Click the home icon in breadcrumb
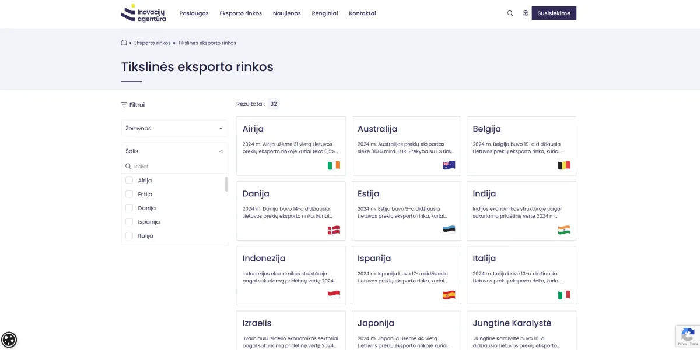Image resolution: width=700 pixels, height=350 pixels. 124,43
